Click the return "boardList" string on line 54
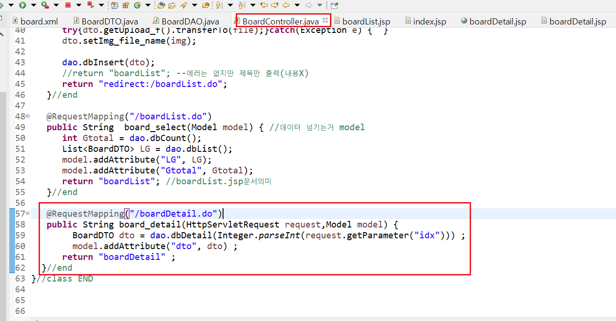 coord(127,181)
